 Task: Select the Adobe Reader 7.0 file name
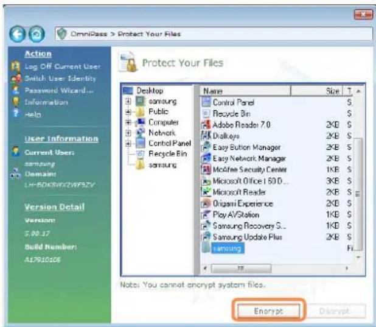coord(241,125)
